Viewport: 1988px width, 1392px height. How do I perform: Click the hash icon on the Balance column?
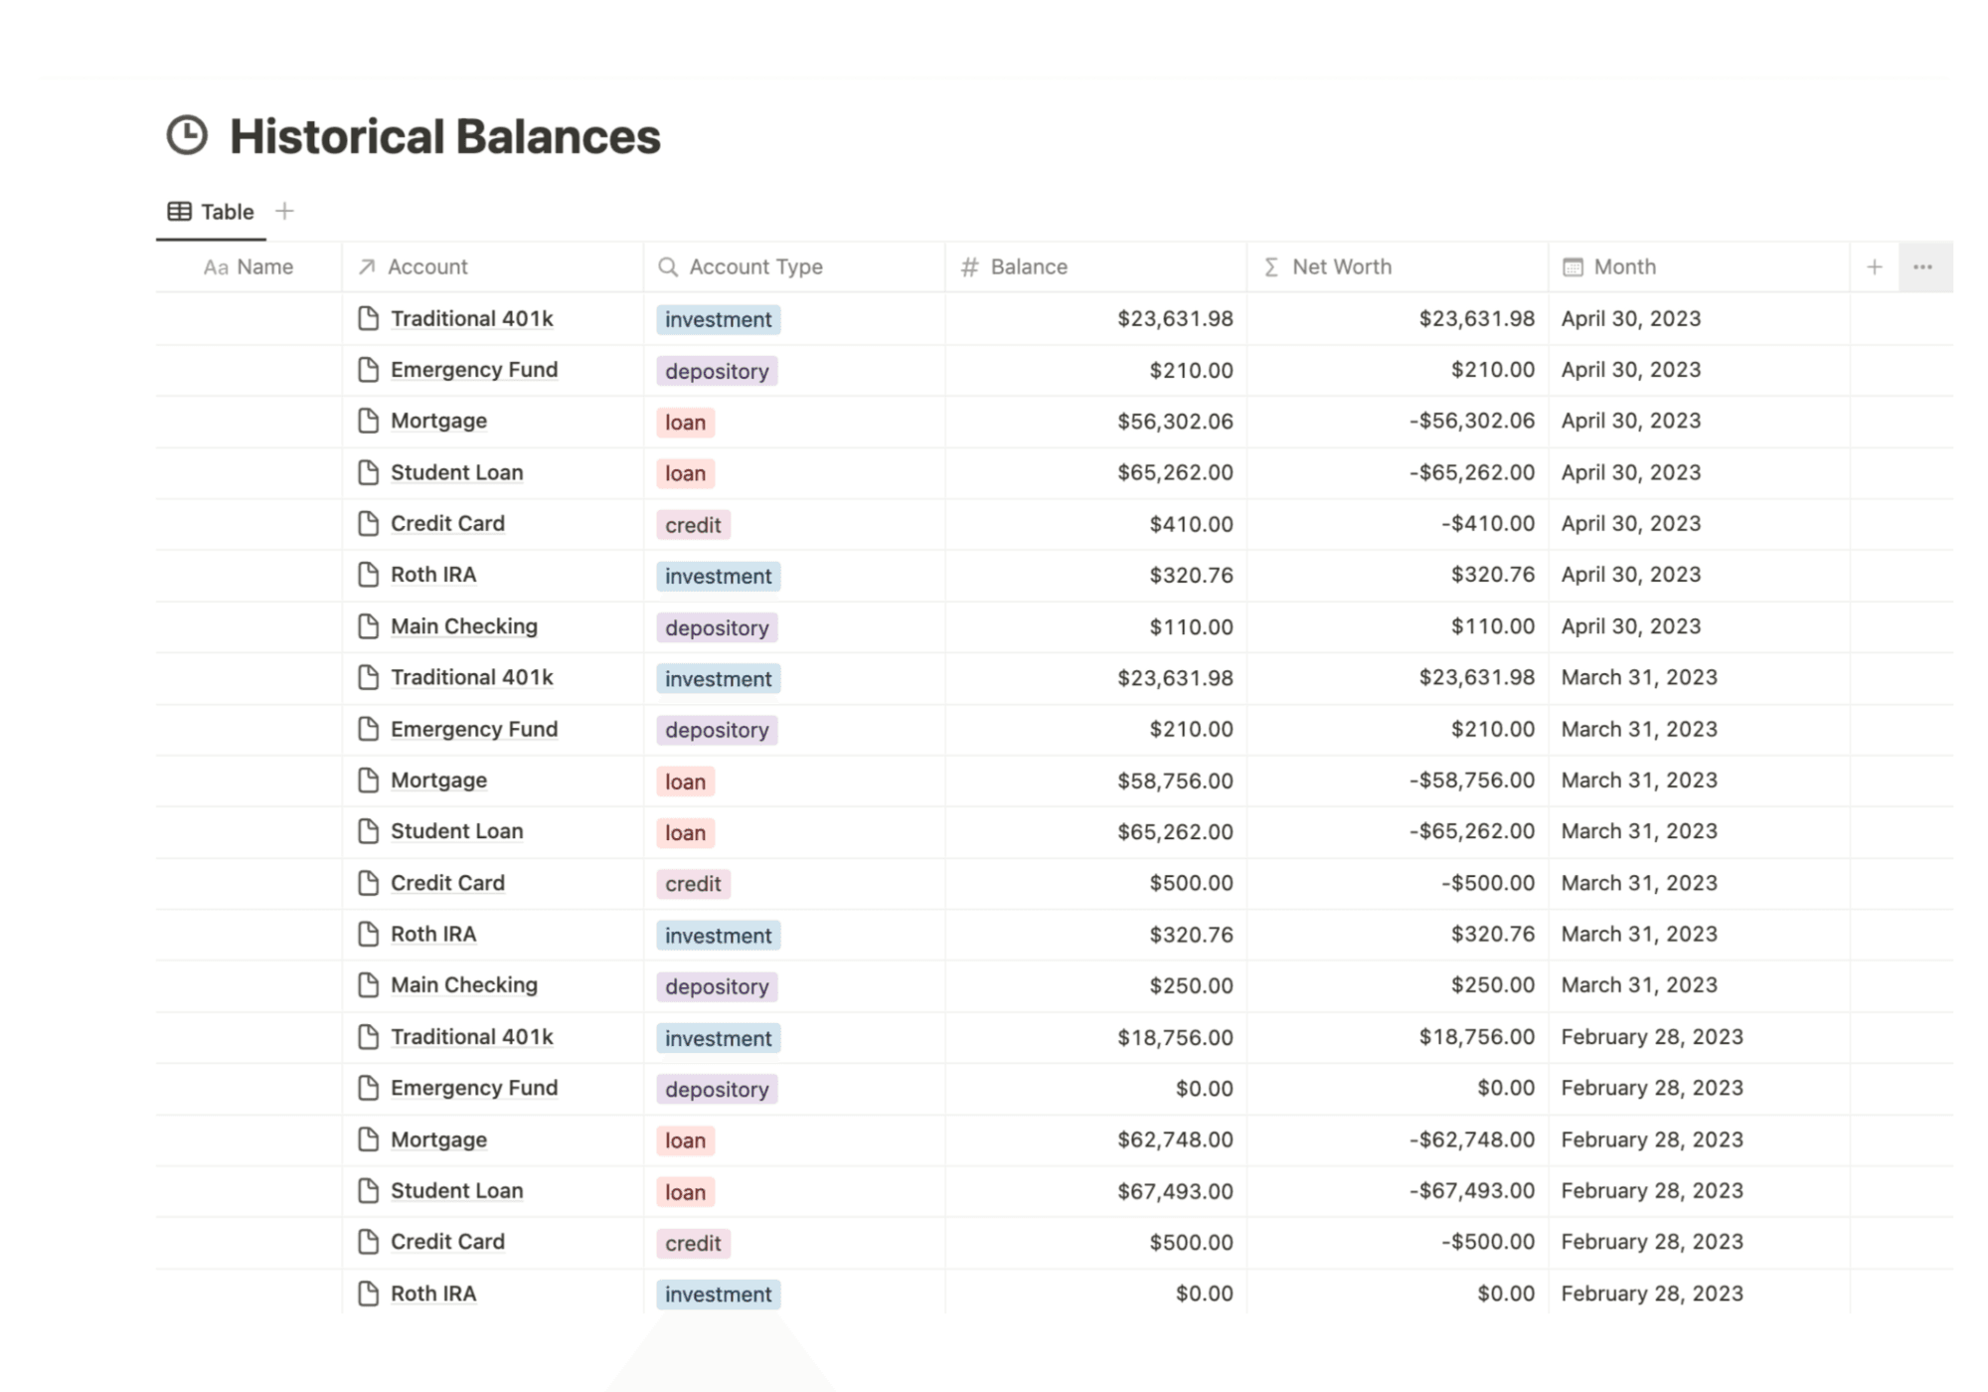point(968,266)
